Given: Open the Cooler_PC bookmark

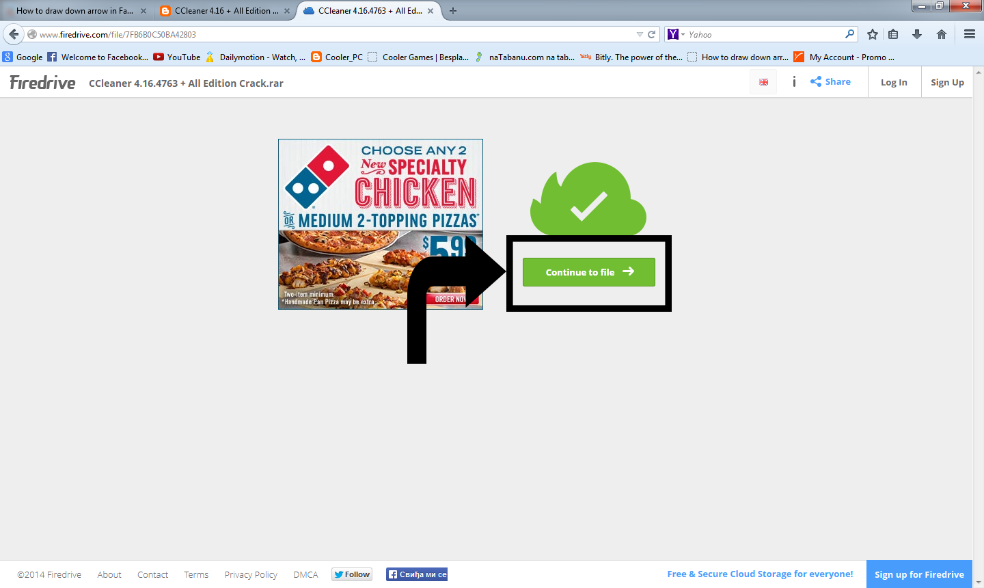Looking at the screenshot, I should [337, 57].
